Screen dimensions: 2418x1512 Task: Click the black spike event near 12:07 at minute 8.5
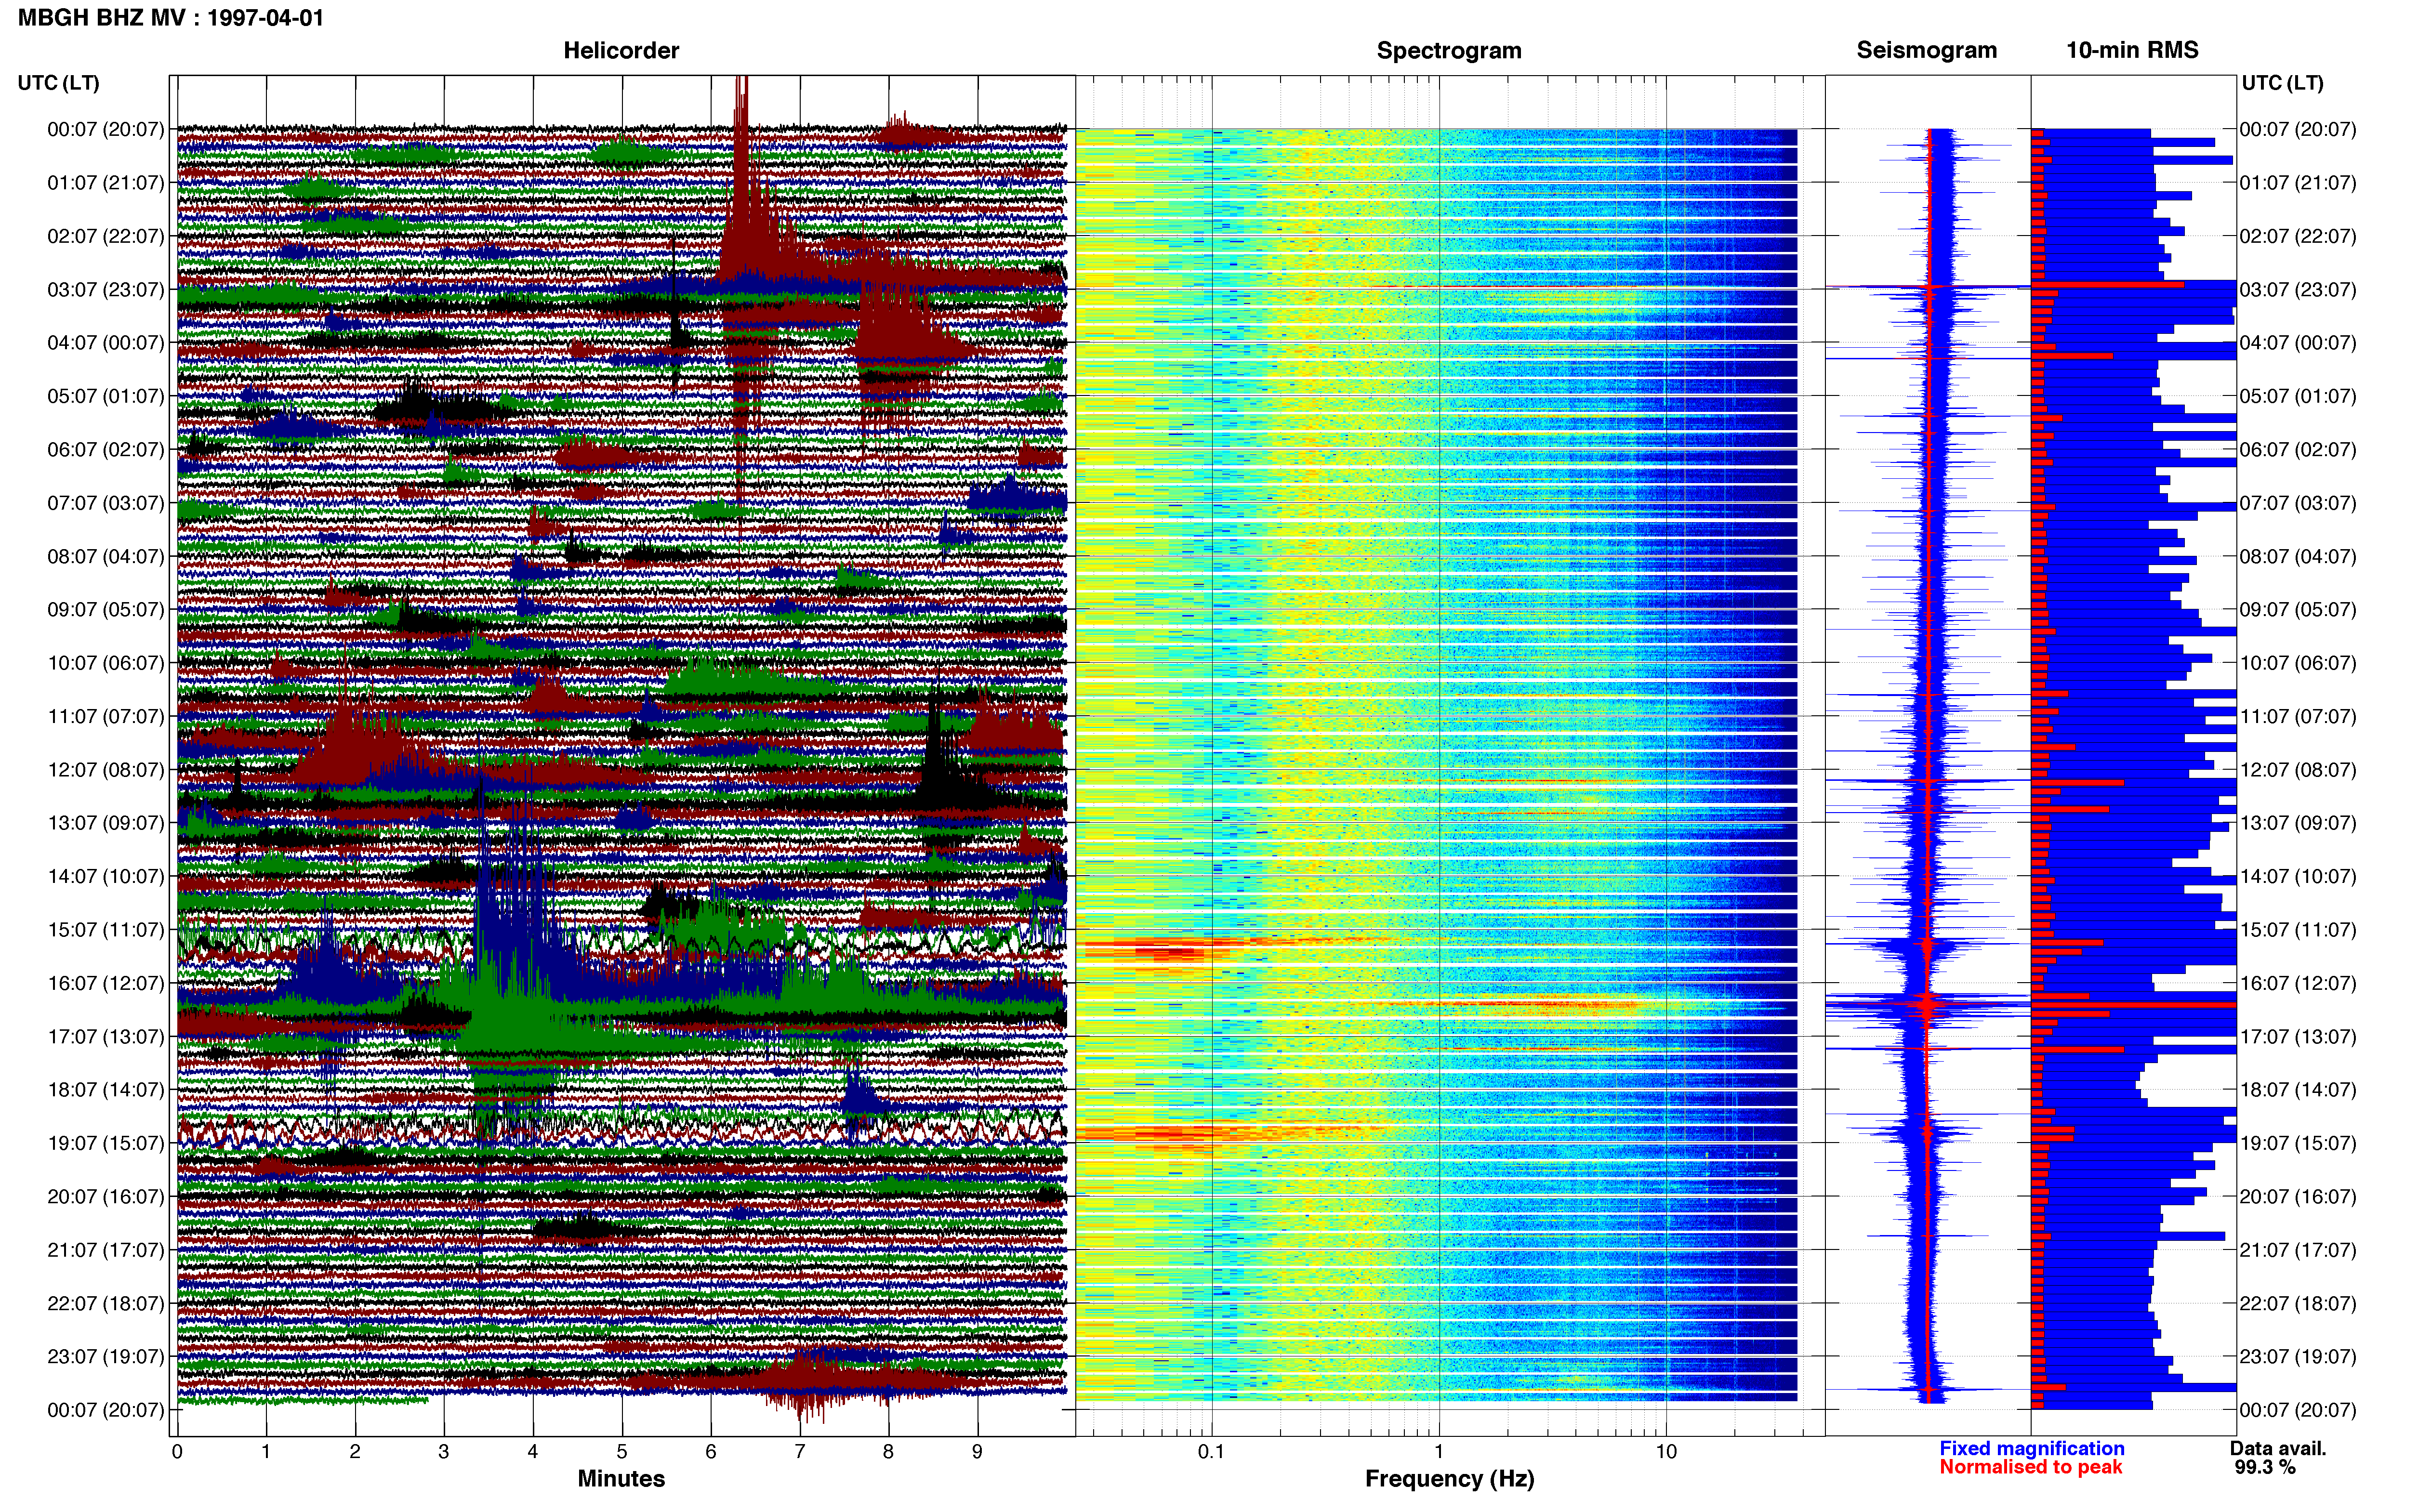[x=935, y=760]
